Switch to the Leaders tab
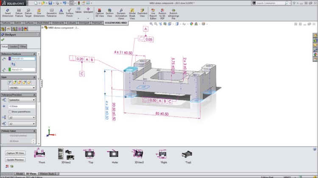318x178 pixels. tap(14, 46)
